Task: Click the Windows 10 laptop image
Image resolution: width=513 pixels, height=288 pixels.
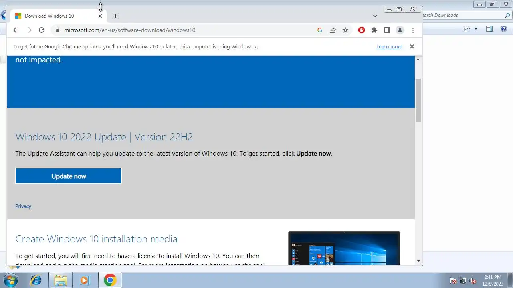Action: (344, 248)
